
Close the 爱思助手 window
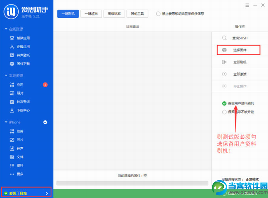coord(263,5)
